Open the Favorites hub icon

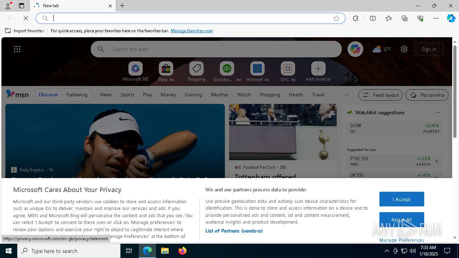coord(389,18)
